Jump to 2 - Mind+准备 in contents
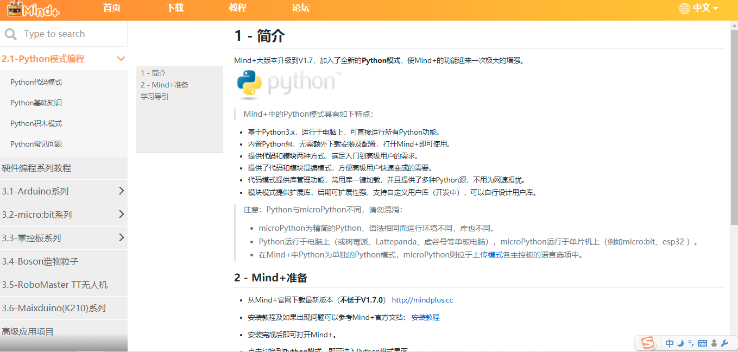This screenshot has height=352, width=738. tap(165, 85)
